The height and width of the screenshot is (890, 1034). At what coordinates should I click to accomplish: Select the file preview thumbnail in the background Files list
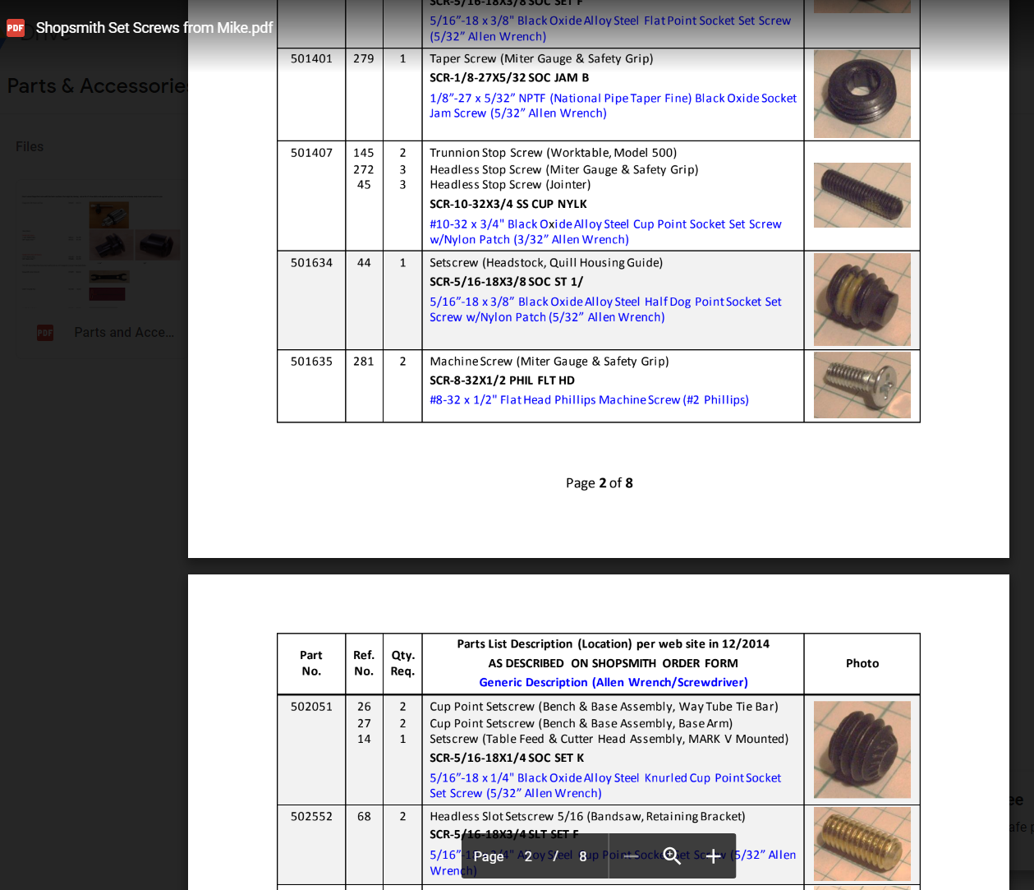(99, 249)
